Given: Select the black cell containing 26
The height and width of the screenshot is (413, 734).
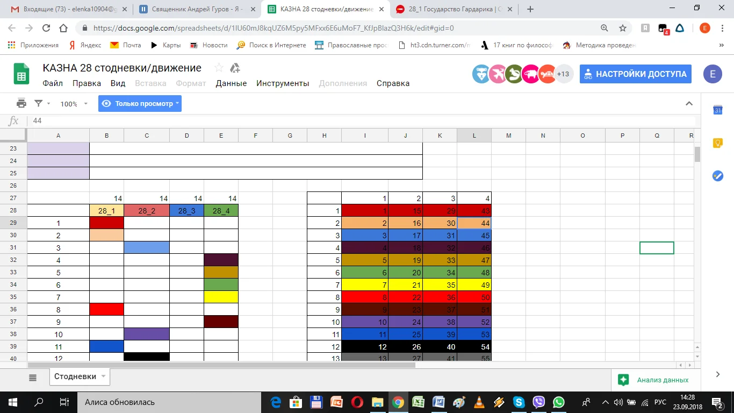Looking at the screenshot, I should pyautogui.click(x=405, y=347).
